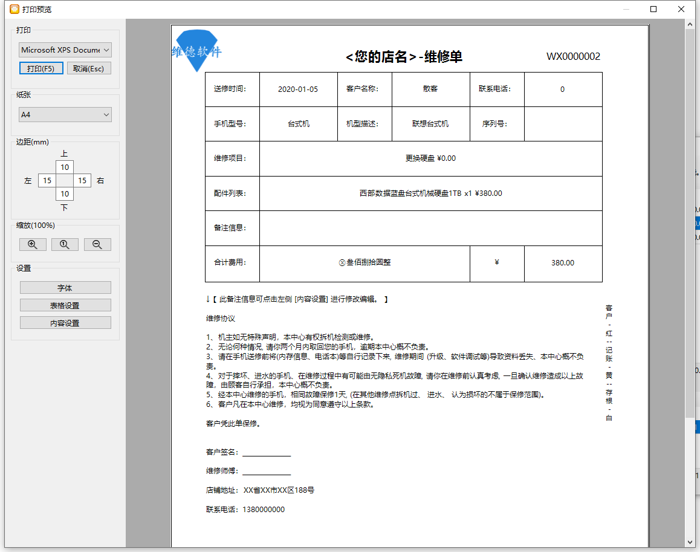The width and height of the screenshot is (700, 552).
Task: Click the 合计费用 label cell
Action: coord(232,263)
